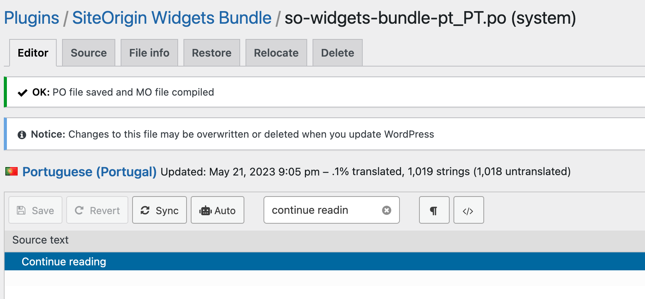Open the File info tab

(149, 53)
